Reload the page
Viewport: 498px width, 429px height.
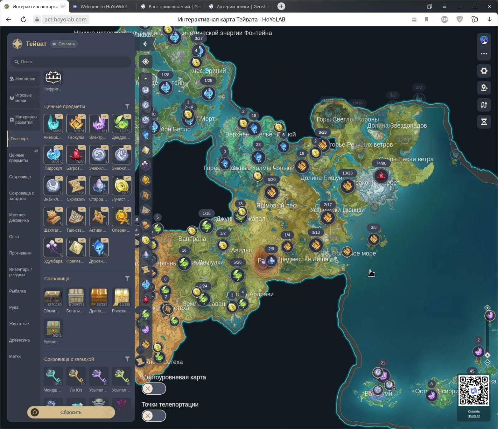point(23,19)
